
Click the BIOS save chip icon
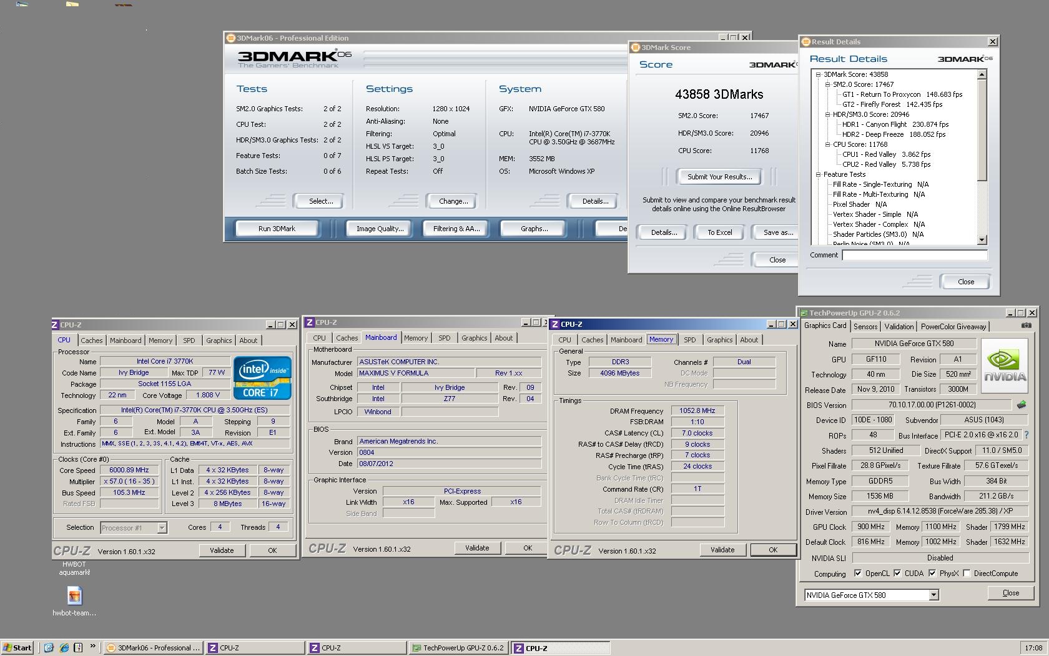click(x=1022, y=405)
